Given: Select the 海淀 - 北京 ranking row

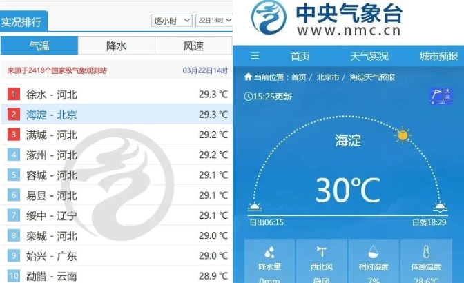Looking at the screenshot, I should click(x=117, y=114).
